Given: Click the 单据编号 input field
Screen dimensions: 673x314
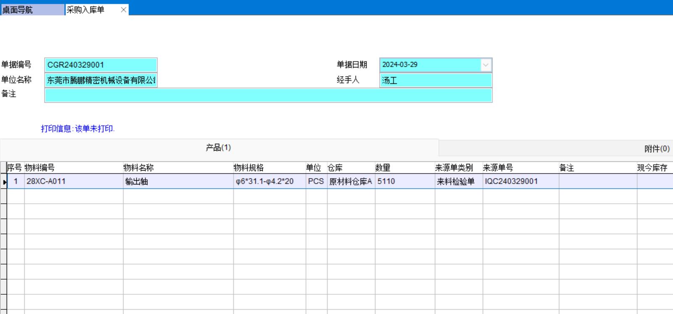Looking at the screenshot, I should [x=101, y=65].
